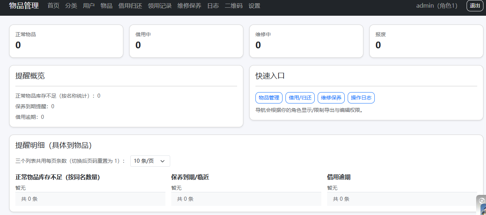Expand the 10 条/页 page size dropdown
The image size is (486, 215).
[x=150, y=161]
